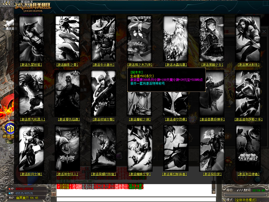The image size is (269, 202).
Task: Select the 寒冰射手 archer portrait
Action: [248, 39]
